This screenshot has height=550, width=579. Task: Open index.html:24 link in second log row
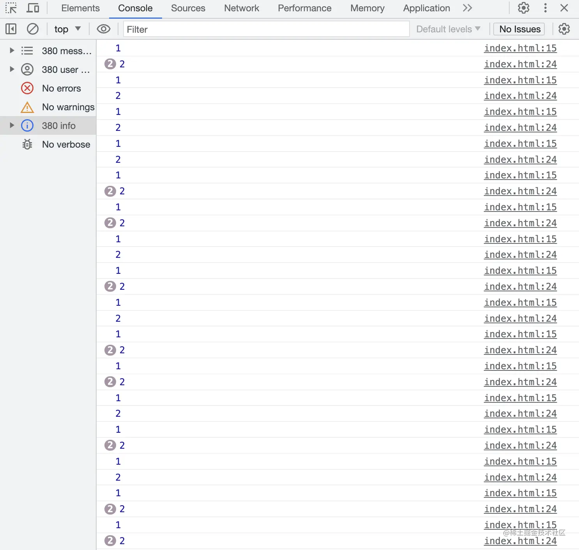[x=520, y=64]
